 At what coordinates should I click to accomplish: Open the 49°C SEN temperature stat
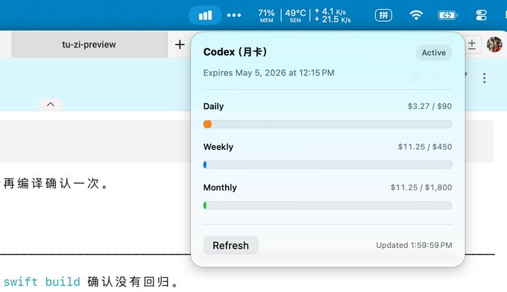(x=295, y=16)
